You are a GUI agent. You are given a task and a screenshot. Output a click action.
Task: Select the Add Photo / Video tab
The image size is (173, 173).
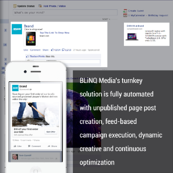(52, 6)
